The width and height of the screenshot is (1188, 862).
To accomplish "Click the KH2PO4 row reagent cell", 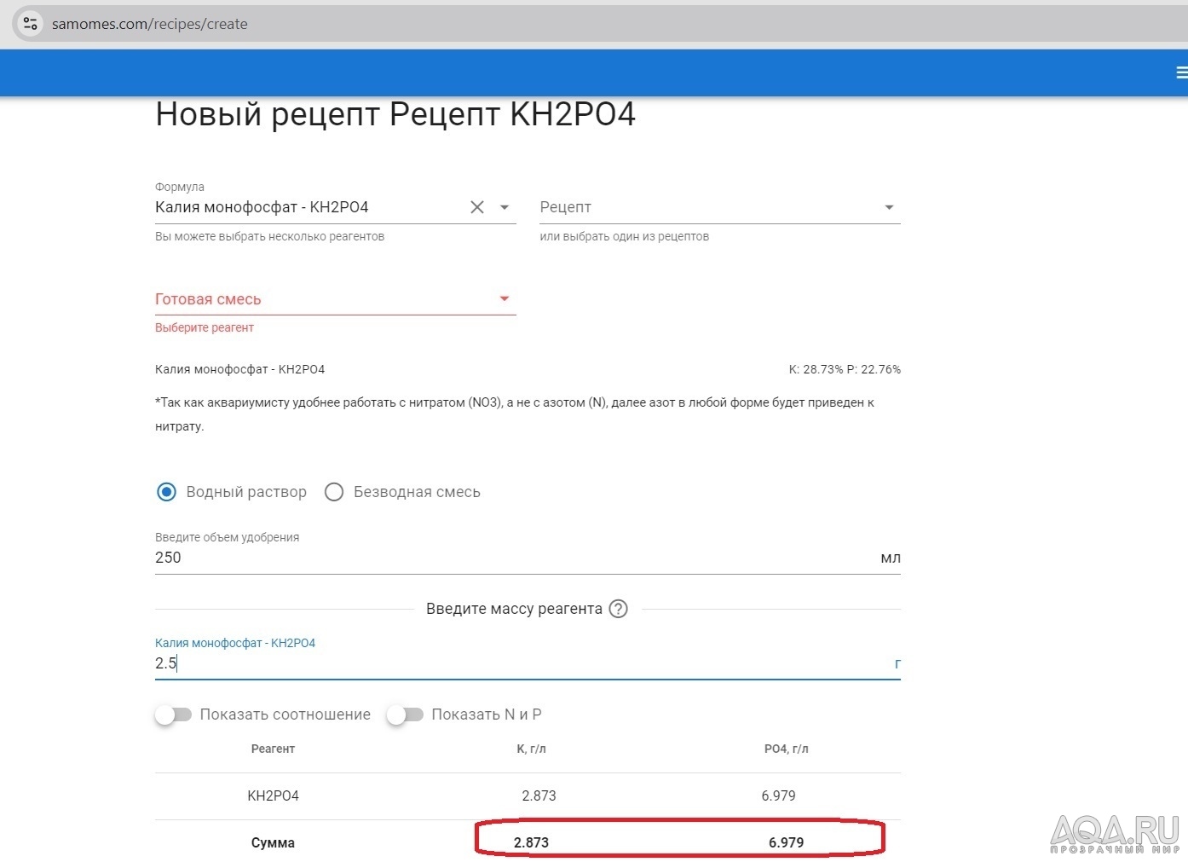I will [x=273, y=795].
